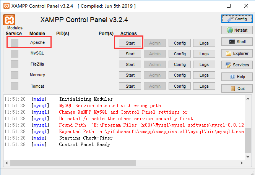Viewport: 255px width, 175px height.
Task: Click the vertical log scrollbar thumb
Action: [x=248, y=140]
